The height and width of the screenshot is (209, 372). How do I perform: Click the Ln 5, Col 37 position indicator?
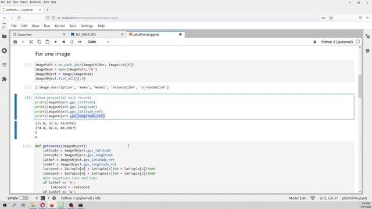pos(328,198)
